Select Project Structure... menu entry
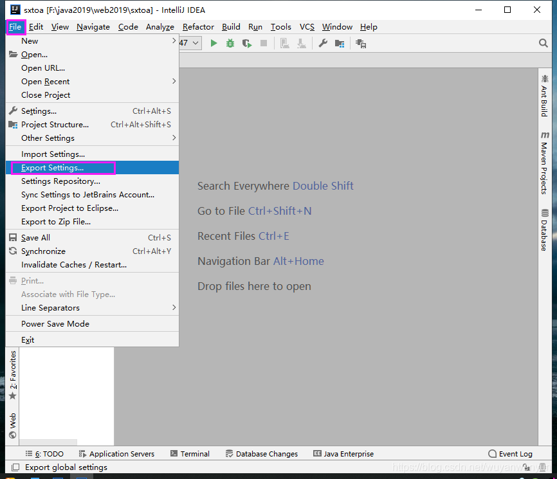Viewport: 557px width, 479px height. (93, 124)
